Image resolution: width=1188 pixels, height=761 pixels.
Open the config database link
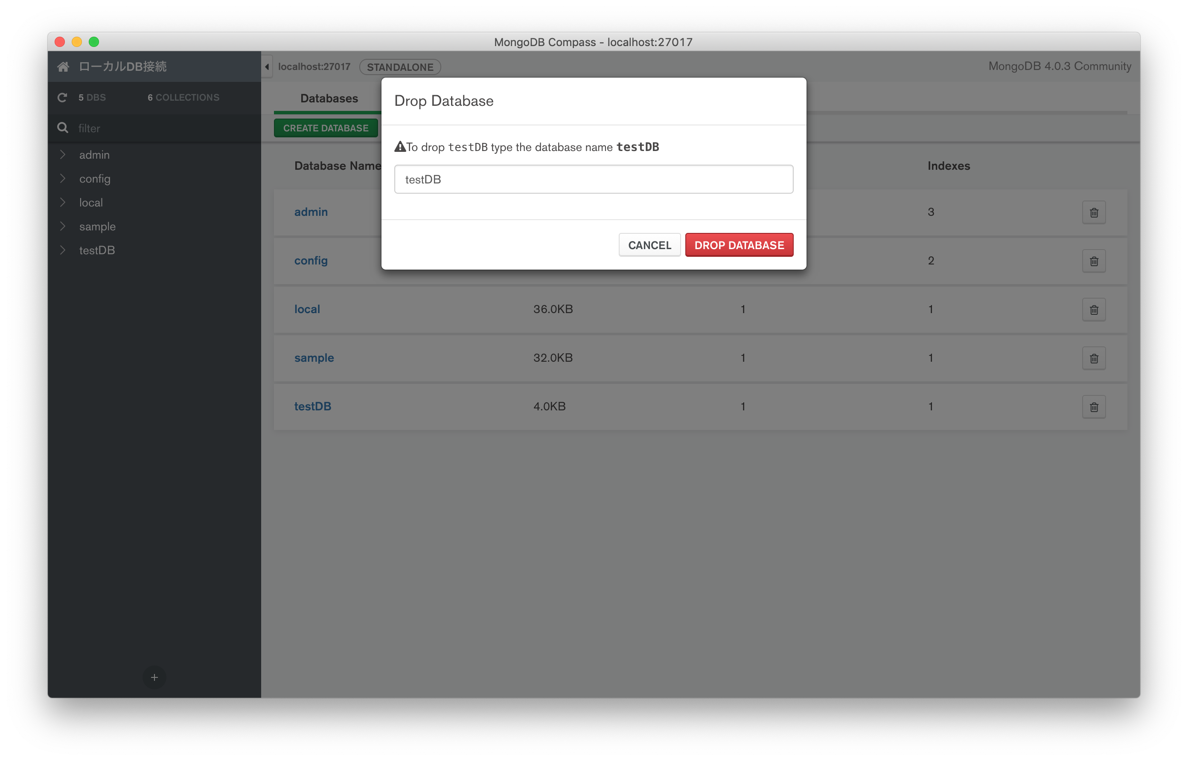coord(311,260)
